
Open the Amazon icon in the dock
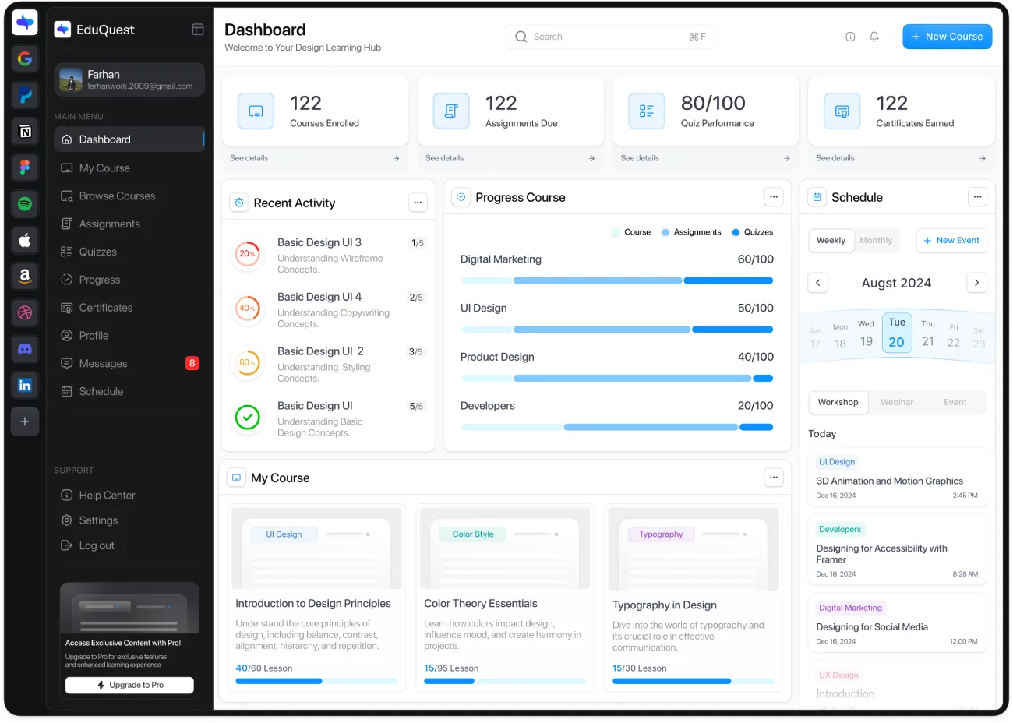[25, 277]
